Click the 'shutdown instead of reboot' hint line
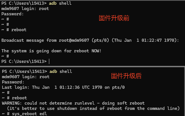This screenshot has width=185, height=116. click(x=93, y=108)
